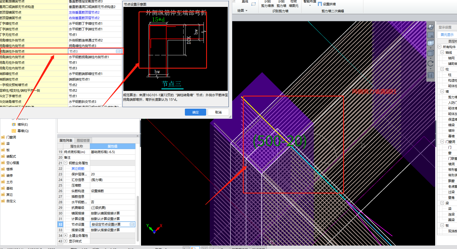457x249 pixels.
Task: Close the property panel with X
Action: click(x=138, y=136)
